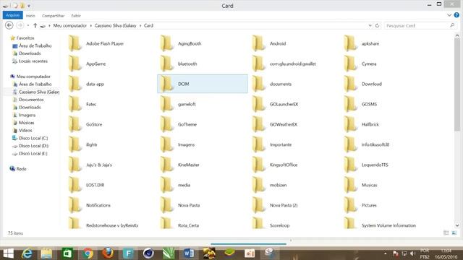Click Cassiano Silva (Galaxy in address bar
The image size is (463, 260).
point(116,26)
